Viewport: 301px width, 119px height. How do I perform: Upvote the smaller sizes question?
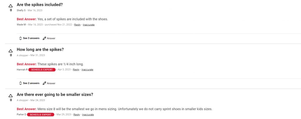coord(11,95)
